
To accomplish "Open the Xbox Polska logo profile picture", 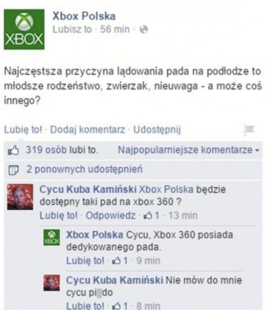I will 24,29.
